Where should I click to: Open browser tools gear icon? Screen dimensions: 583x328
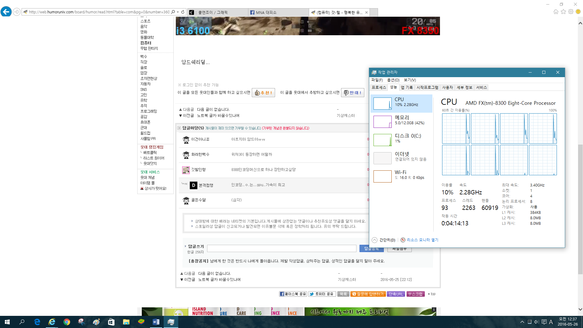tap(571, 12)
